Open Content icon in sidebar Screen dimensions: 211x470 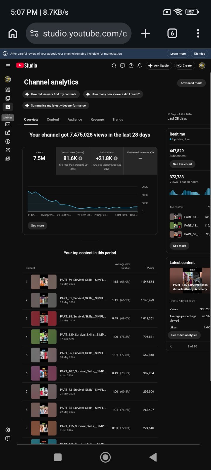[x=8, y=98]
